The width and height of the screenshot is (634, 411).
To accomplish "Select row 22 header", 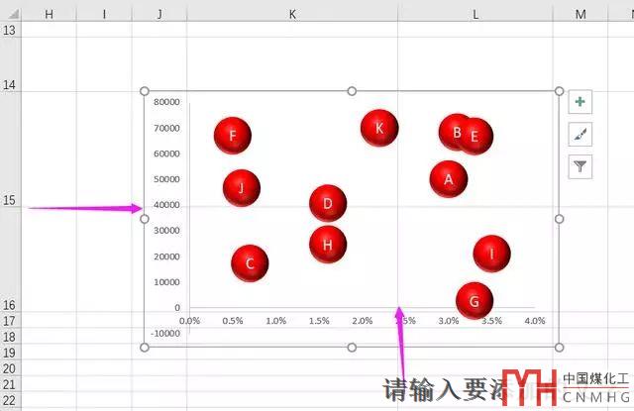I will 10,400.
